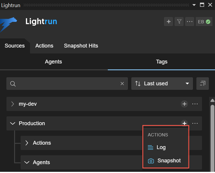Image resolution: width=215 pixels, height=173 pixels.
Task: Click the collapse all icon beside sort
Action: (x=203, y=84)
